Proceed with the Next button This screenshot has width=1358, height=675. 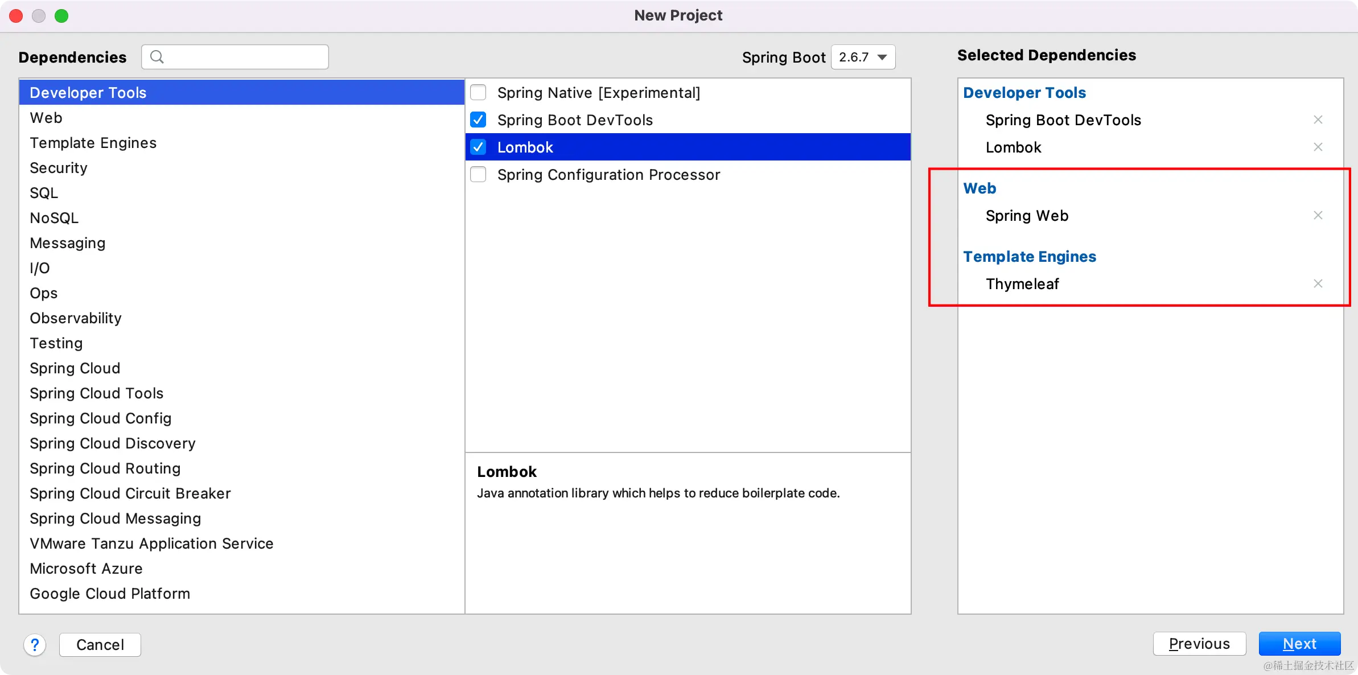1299,644
